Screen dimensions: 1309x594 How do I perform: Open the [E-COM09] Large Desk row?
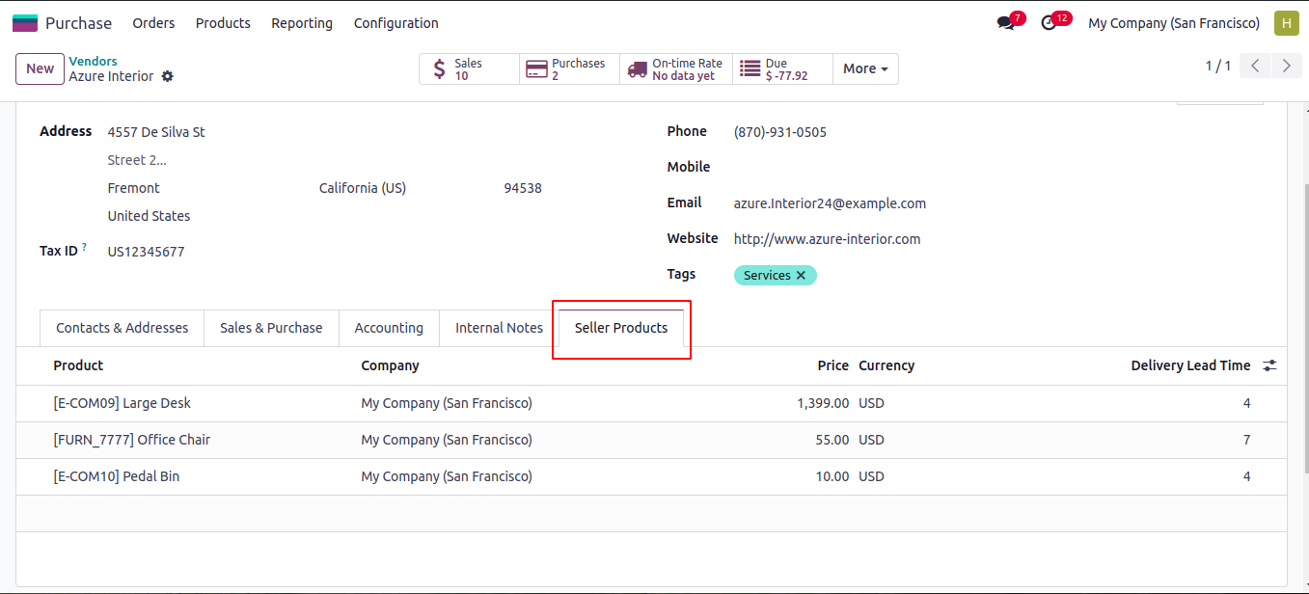point(651,403)
